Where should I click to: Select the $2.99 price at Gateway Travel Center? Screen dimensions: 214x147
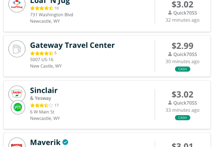pos(182,46)
